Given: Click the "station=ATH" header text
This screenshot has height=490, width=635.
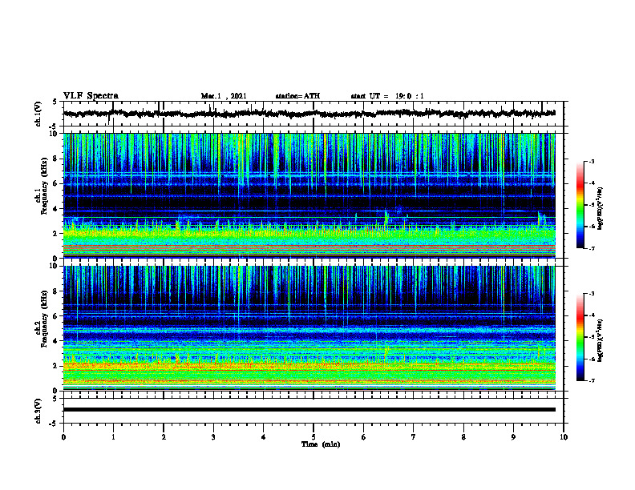Looking at the screenshot, I should pyautogui.click(x=297, y=96).
